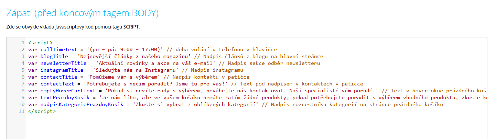496x139 pixels.
Task: Click the nadpisKategoriePrazdnyKosik variable name
Action: (x=82, y=104)
